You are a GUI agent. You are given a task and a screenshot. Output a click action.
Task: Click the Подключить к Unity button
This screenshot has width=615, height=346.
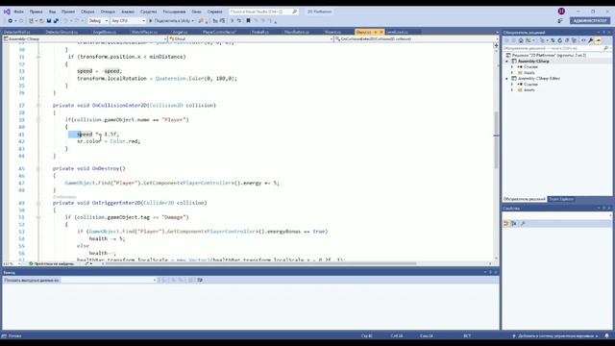click(x=171, y=21)
